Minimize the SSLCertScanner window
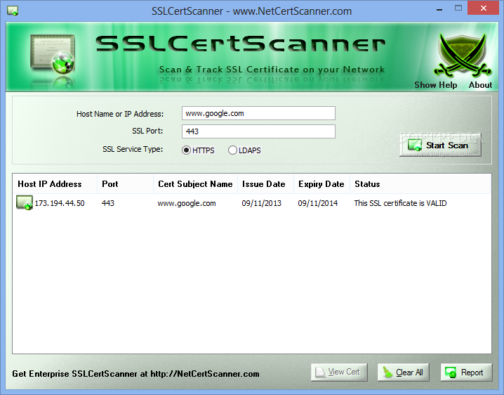Image resolution: width=504 pixels, height=395 pixels. point(439,8)
